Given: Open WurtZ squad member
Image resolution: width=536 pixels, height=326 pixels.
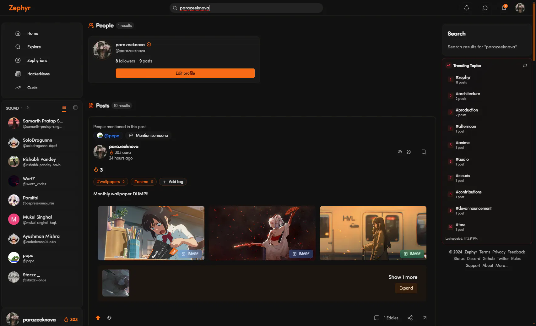Looking at the screenshot, I should tap(42, 181).
